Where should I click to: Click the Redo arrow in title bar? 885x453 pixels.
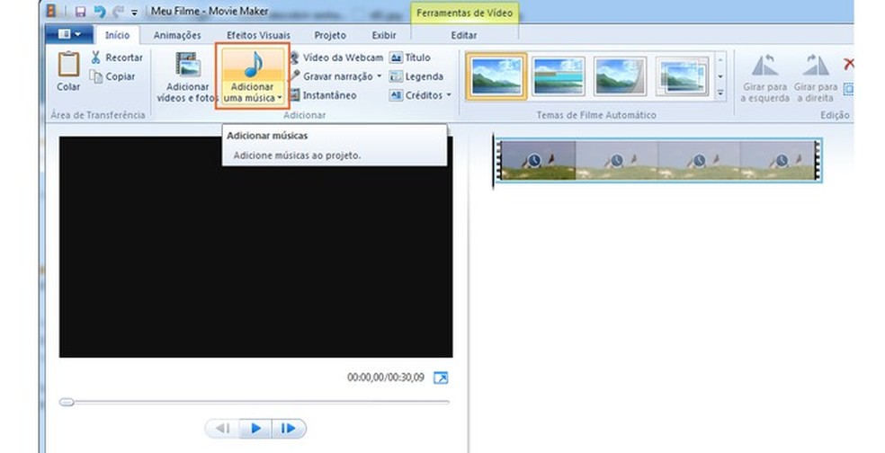coord(118,12)
